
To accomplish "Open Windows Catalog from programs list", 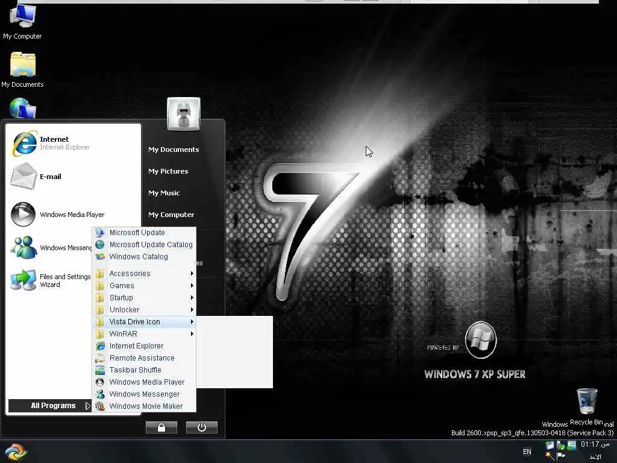I will [145, 257].
